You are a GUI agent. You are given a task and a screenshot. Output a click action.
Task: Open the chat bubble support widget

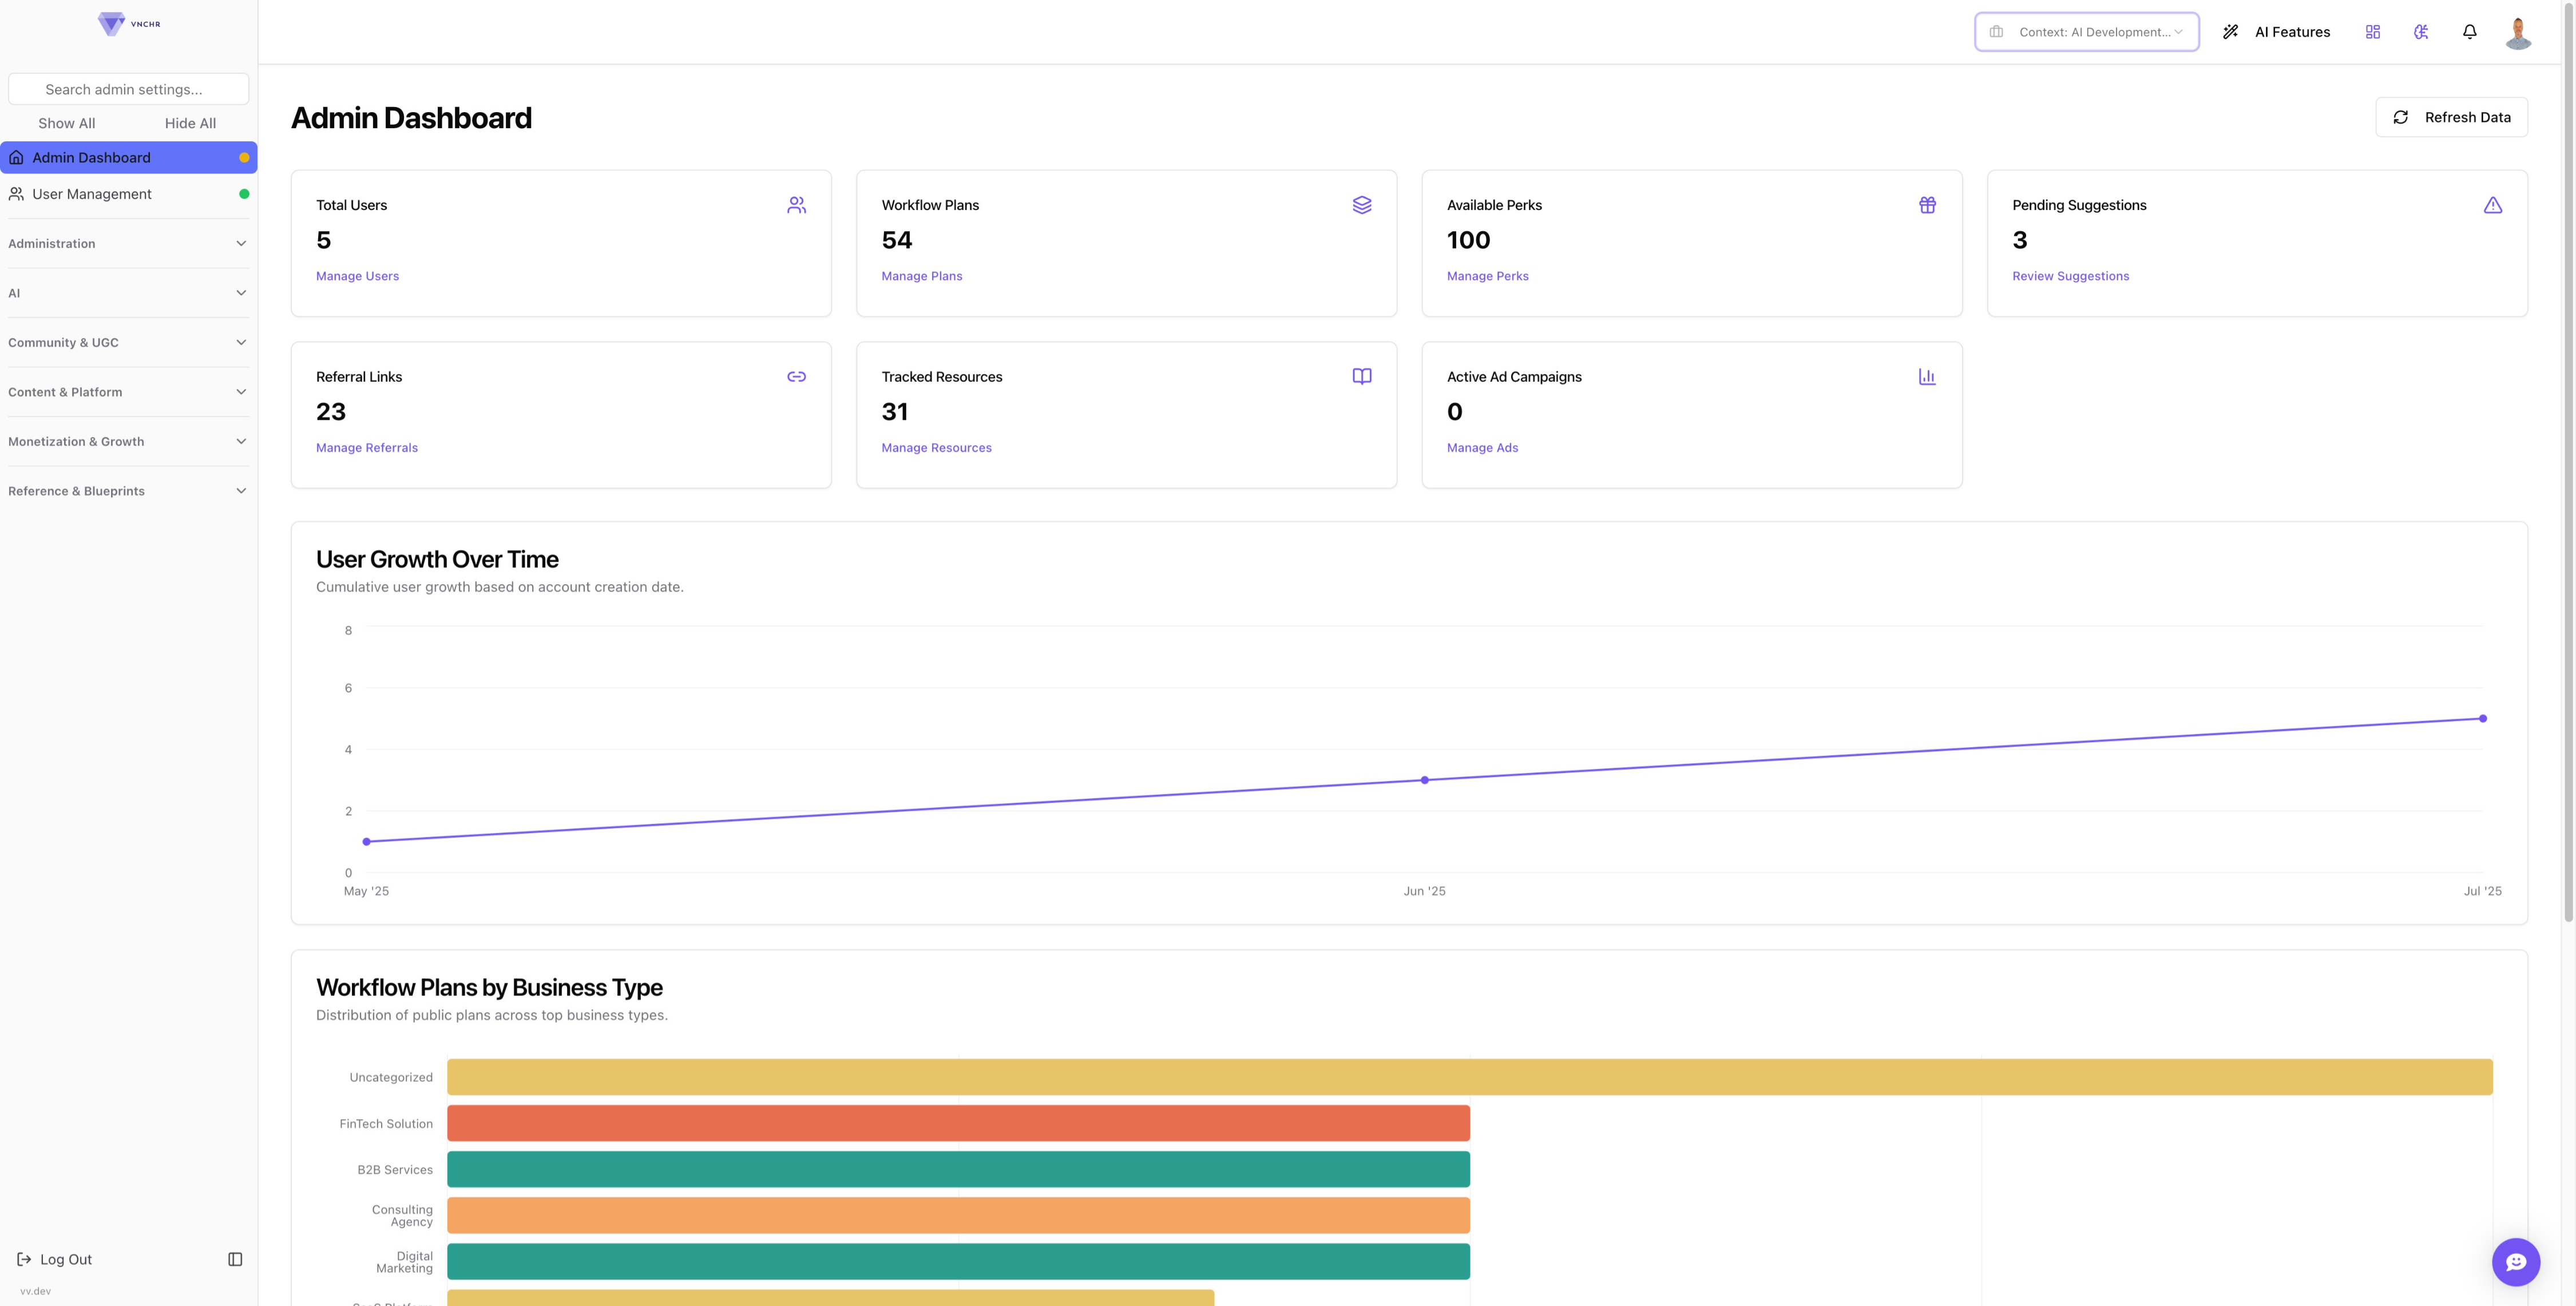click(x=2515, y=1262)
